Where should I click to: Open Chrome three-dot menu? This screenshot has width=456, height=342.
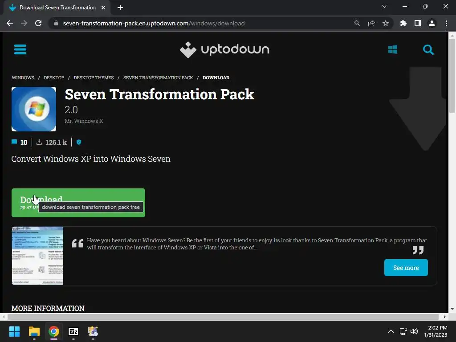[x=446, y=23]
